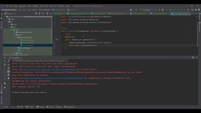
Task: Open TODO tool window button
Action: pos(20,107)
